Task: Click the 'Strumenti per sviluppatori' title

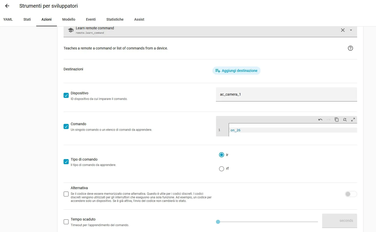Action: (48, 6)
